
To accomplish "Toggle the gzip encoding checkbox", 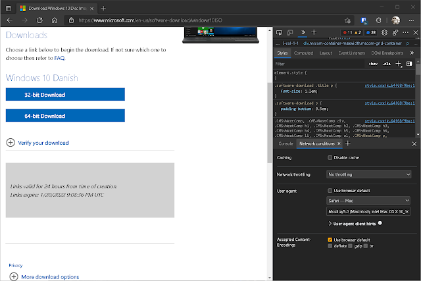I will pos(350,246).
